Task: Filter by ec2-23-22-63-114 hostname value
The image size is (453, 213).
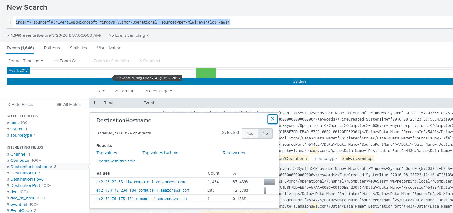Action: 140,182
